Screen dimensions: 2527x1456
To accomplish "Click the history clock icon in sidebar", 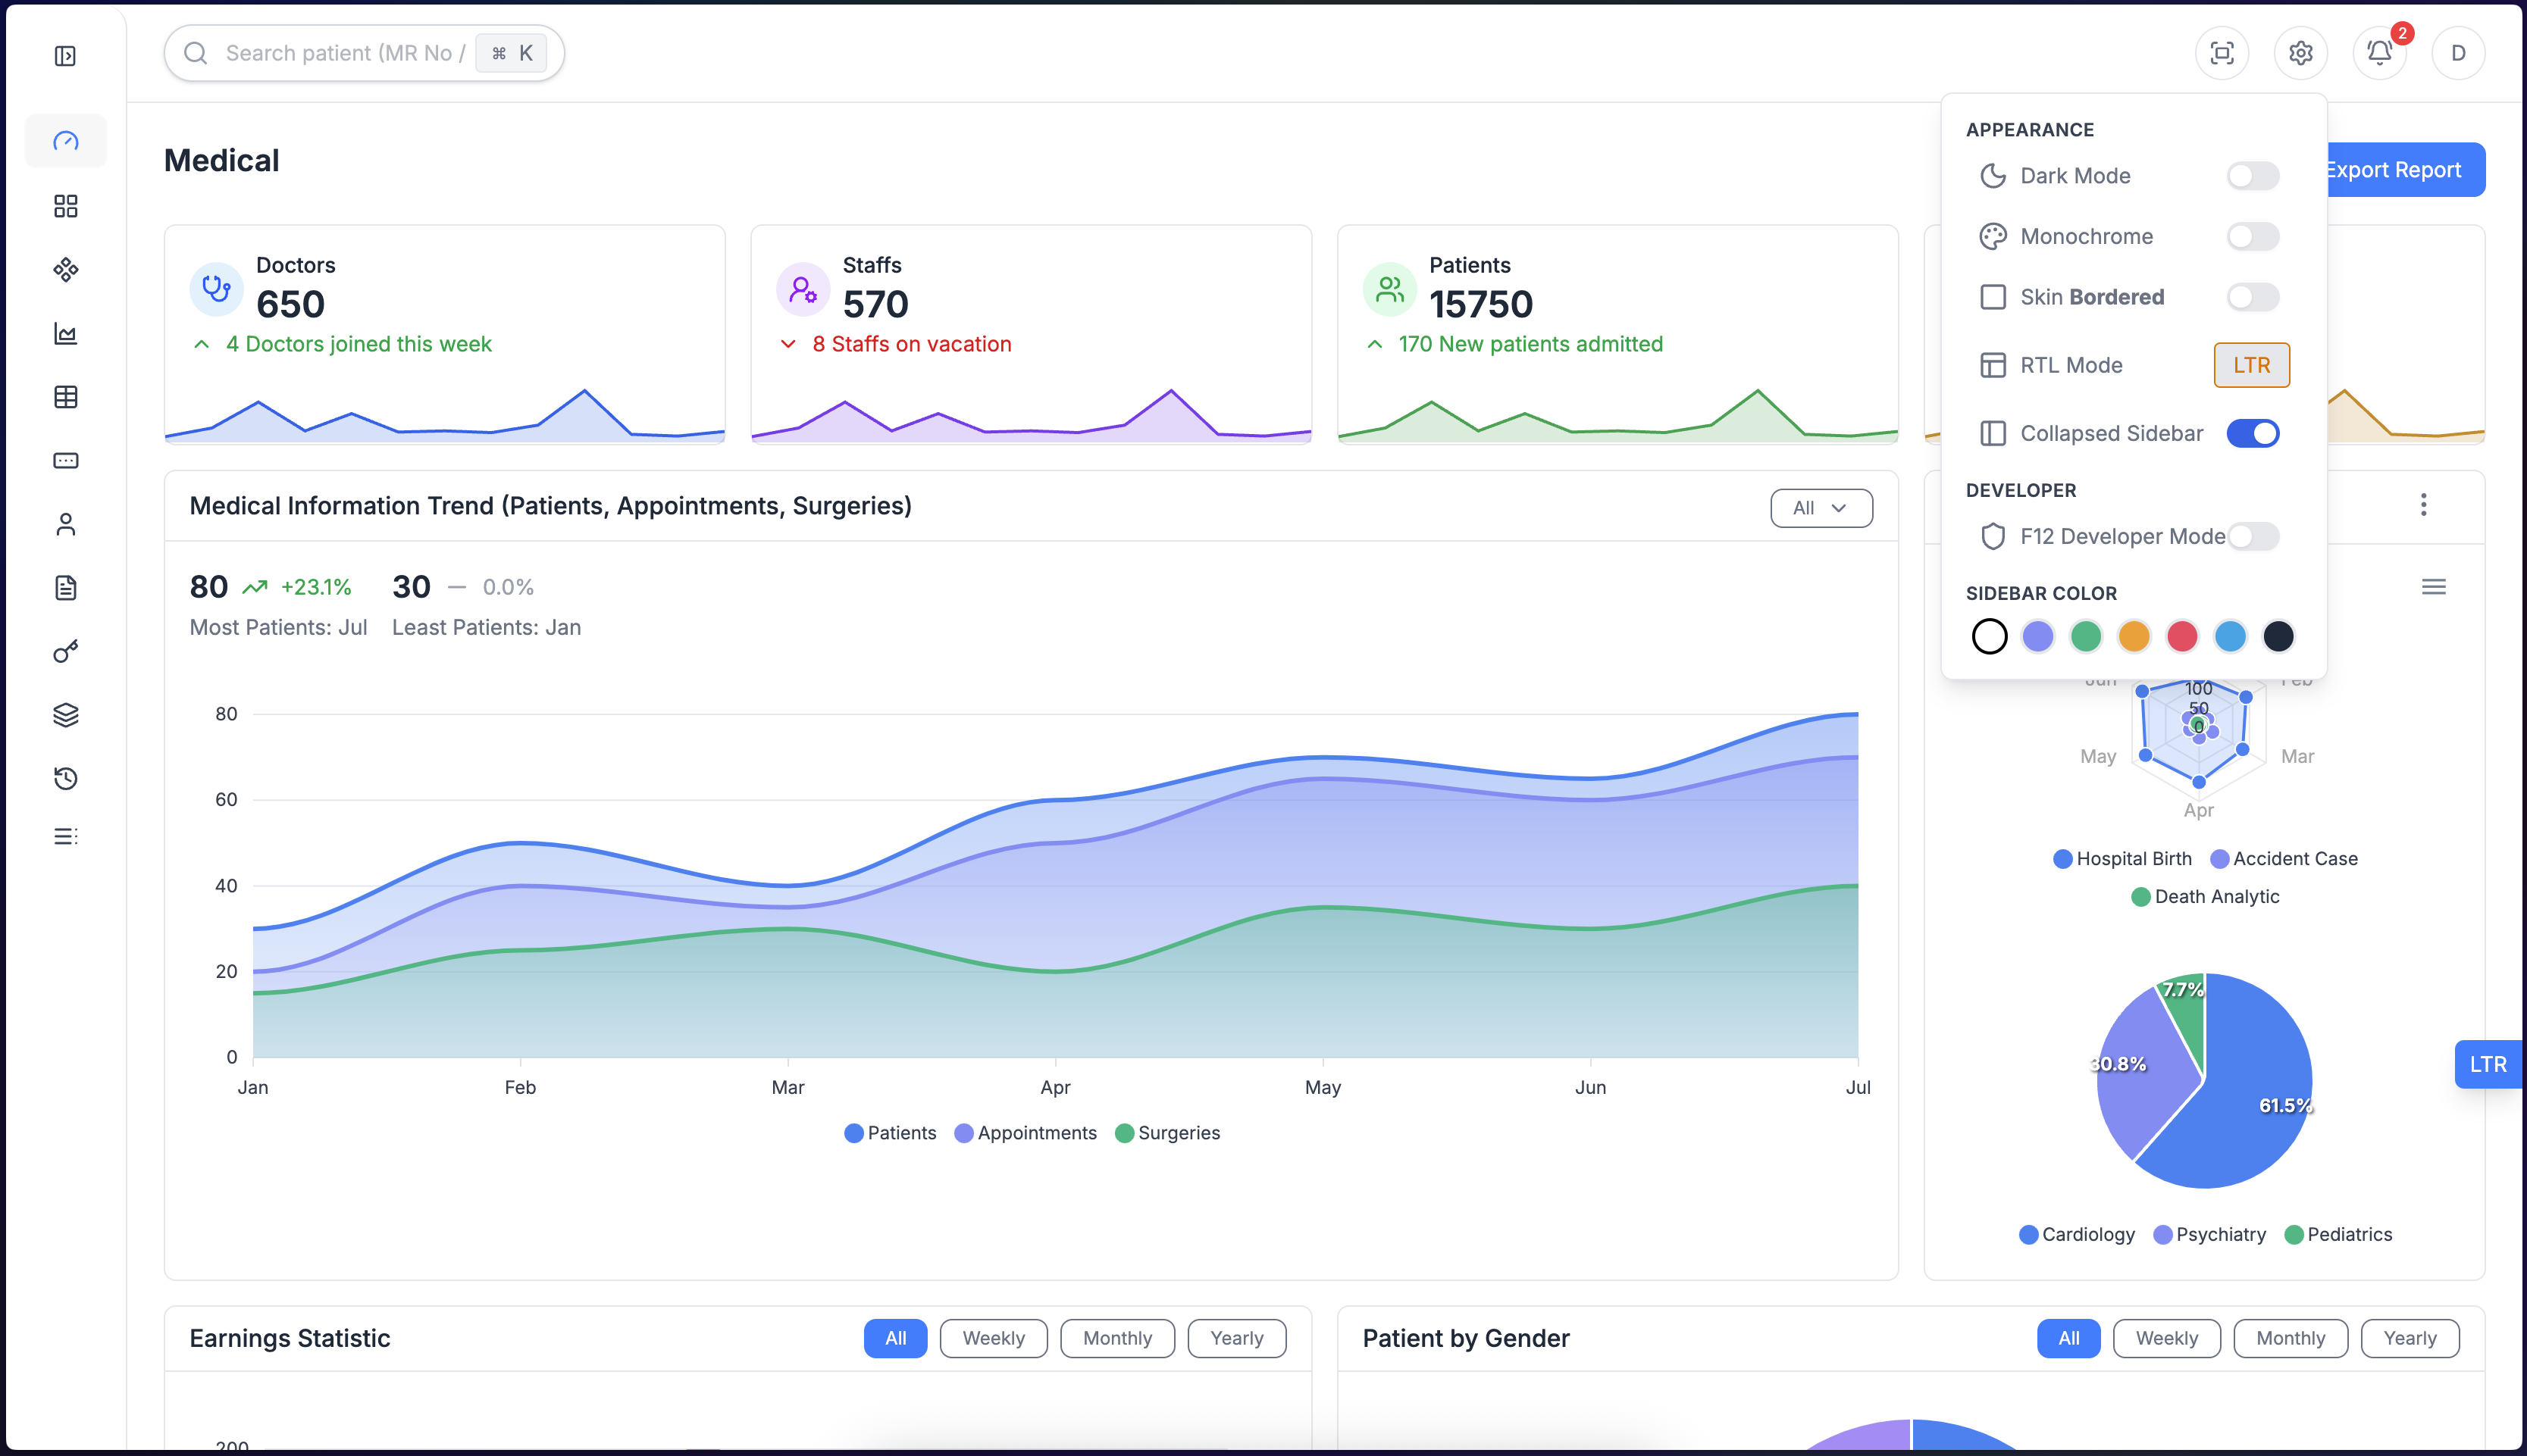I will 65,778.
